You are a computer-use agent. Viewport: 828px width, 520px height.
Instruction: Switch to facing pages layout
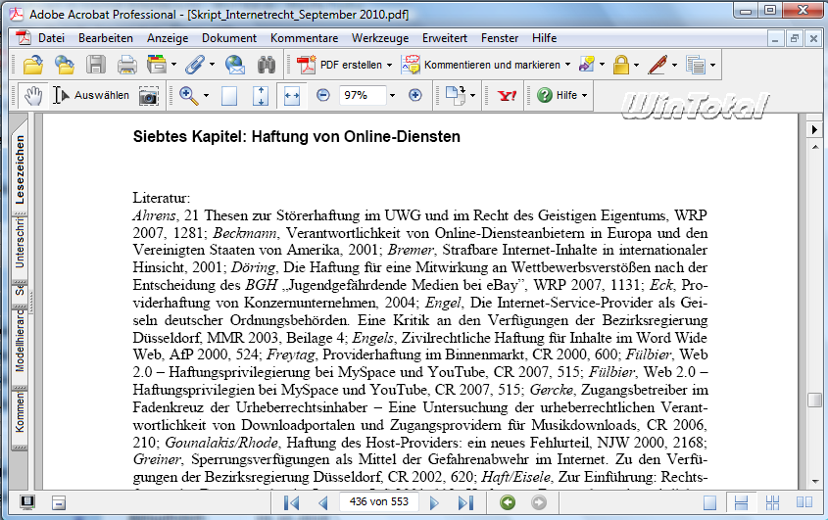tap(804, 503)
